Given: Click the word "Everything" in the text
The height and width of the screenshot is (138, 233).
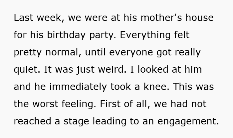Looking at the screenshot, I should pos(145,35).
